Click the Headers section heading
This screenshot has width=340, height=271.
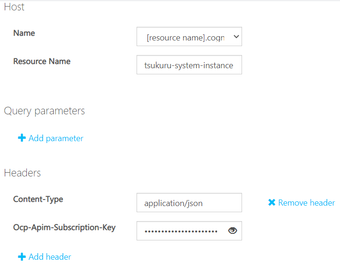point(22,173)
